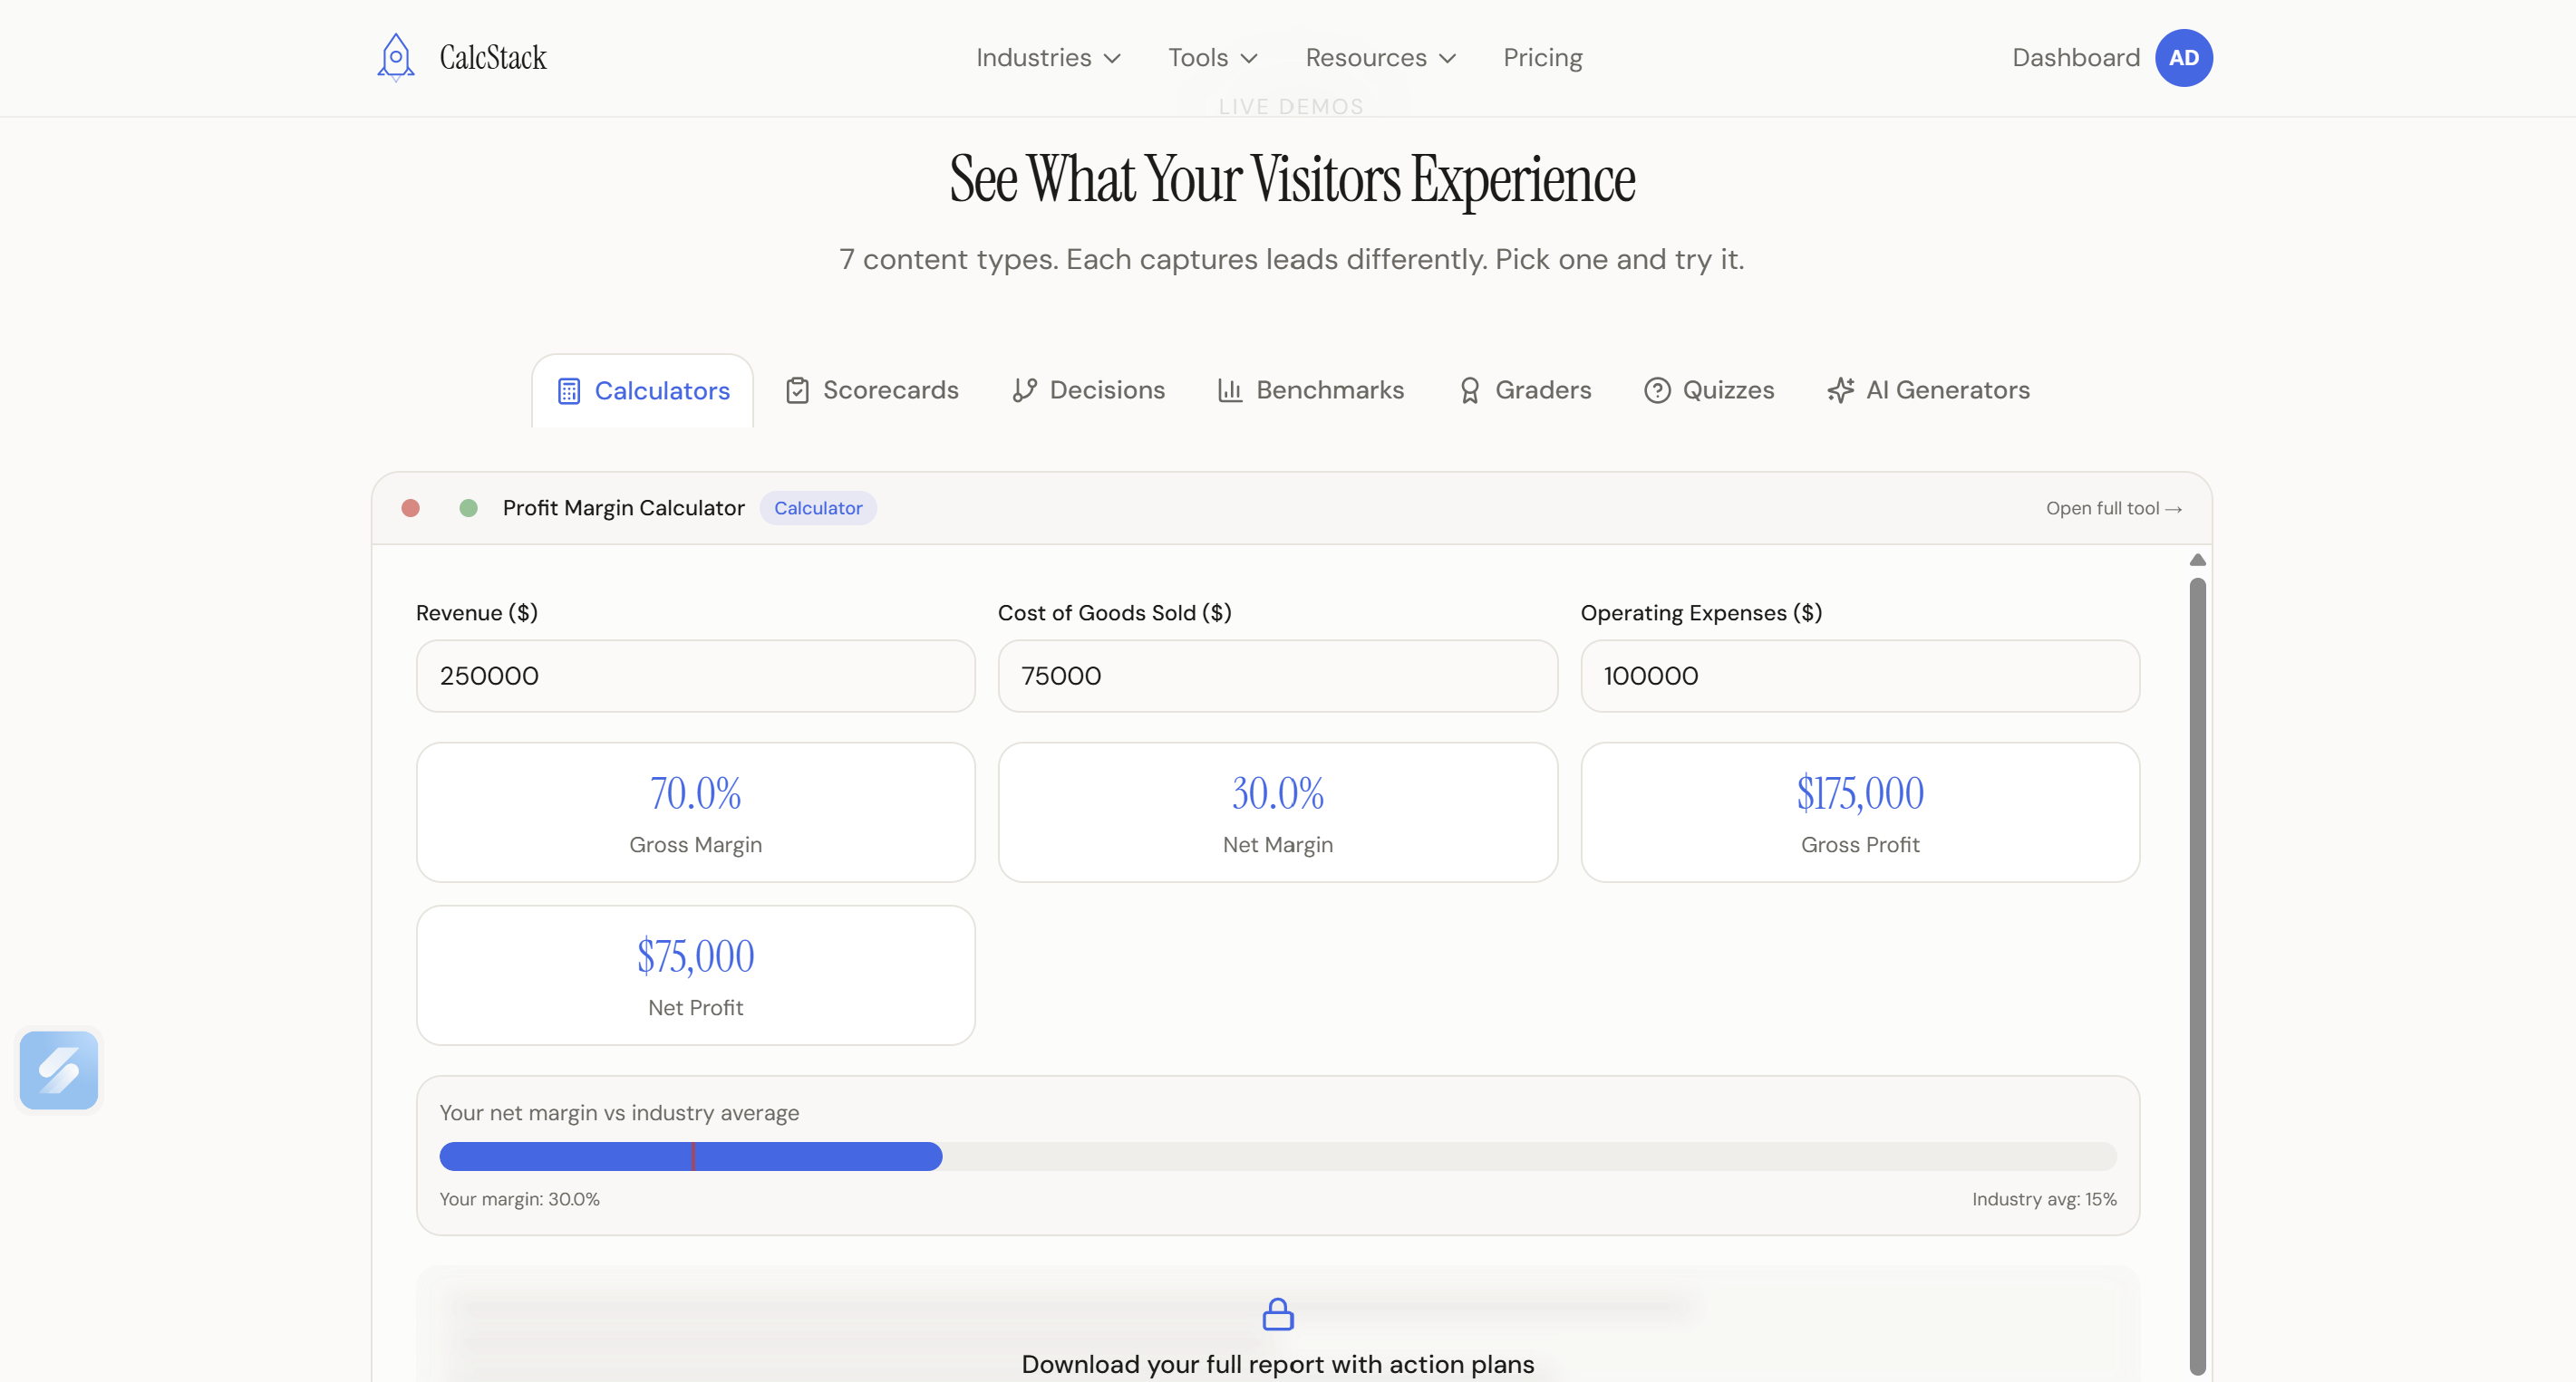Click the AD user avatar

pyautogui.click(x=2183, y=58)
